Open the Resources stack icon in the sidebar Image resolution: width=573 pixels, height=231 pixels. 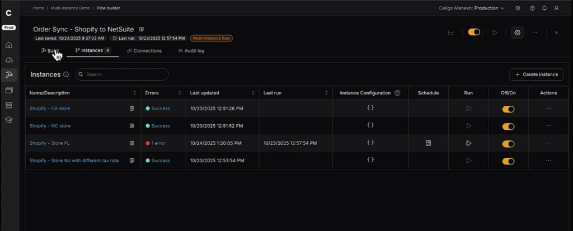(x=9, y=90)
